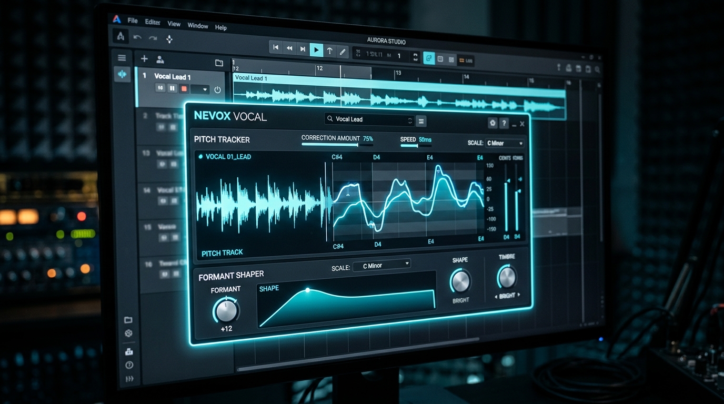
Task: Toggle the highlighted cyan mode button in toolbar
Action: point(429,58)
